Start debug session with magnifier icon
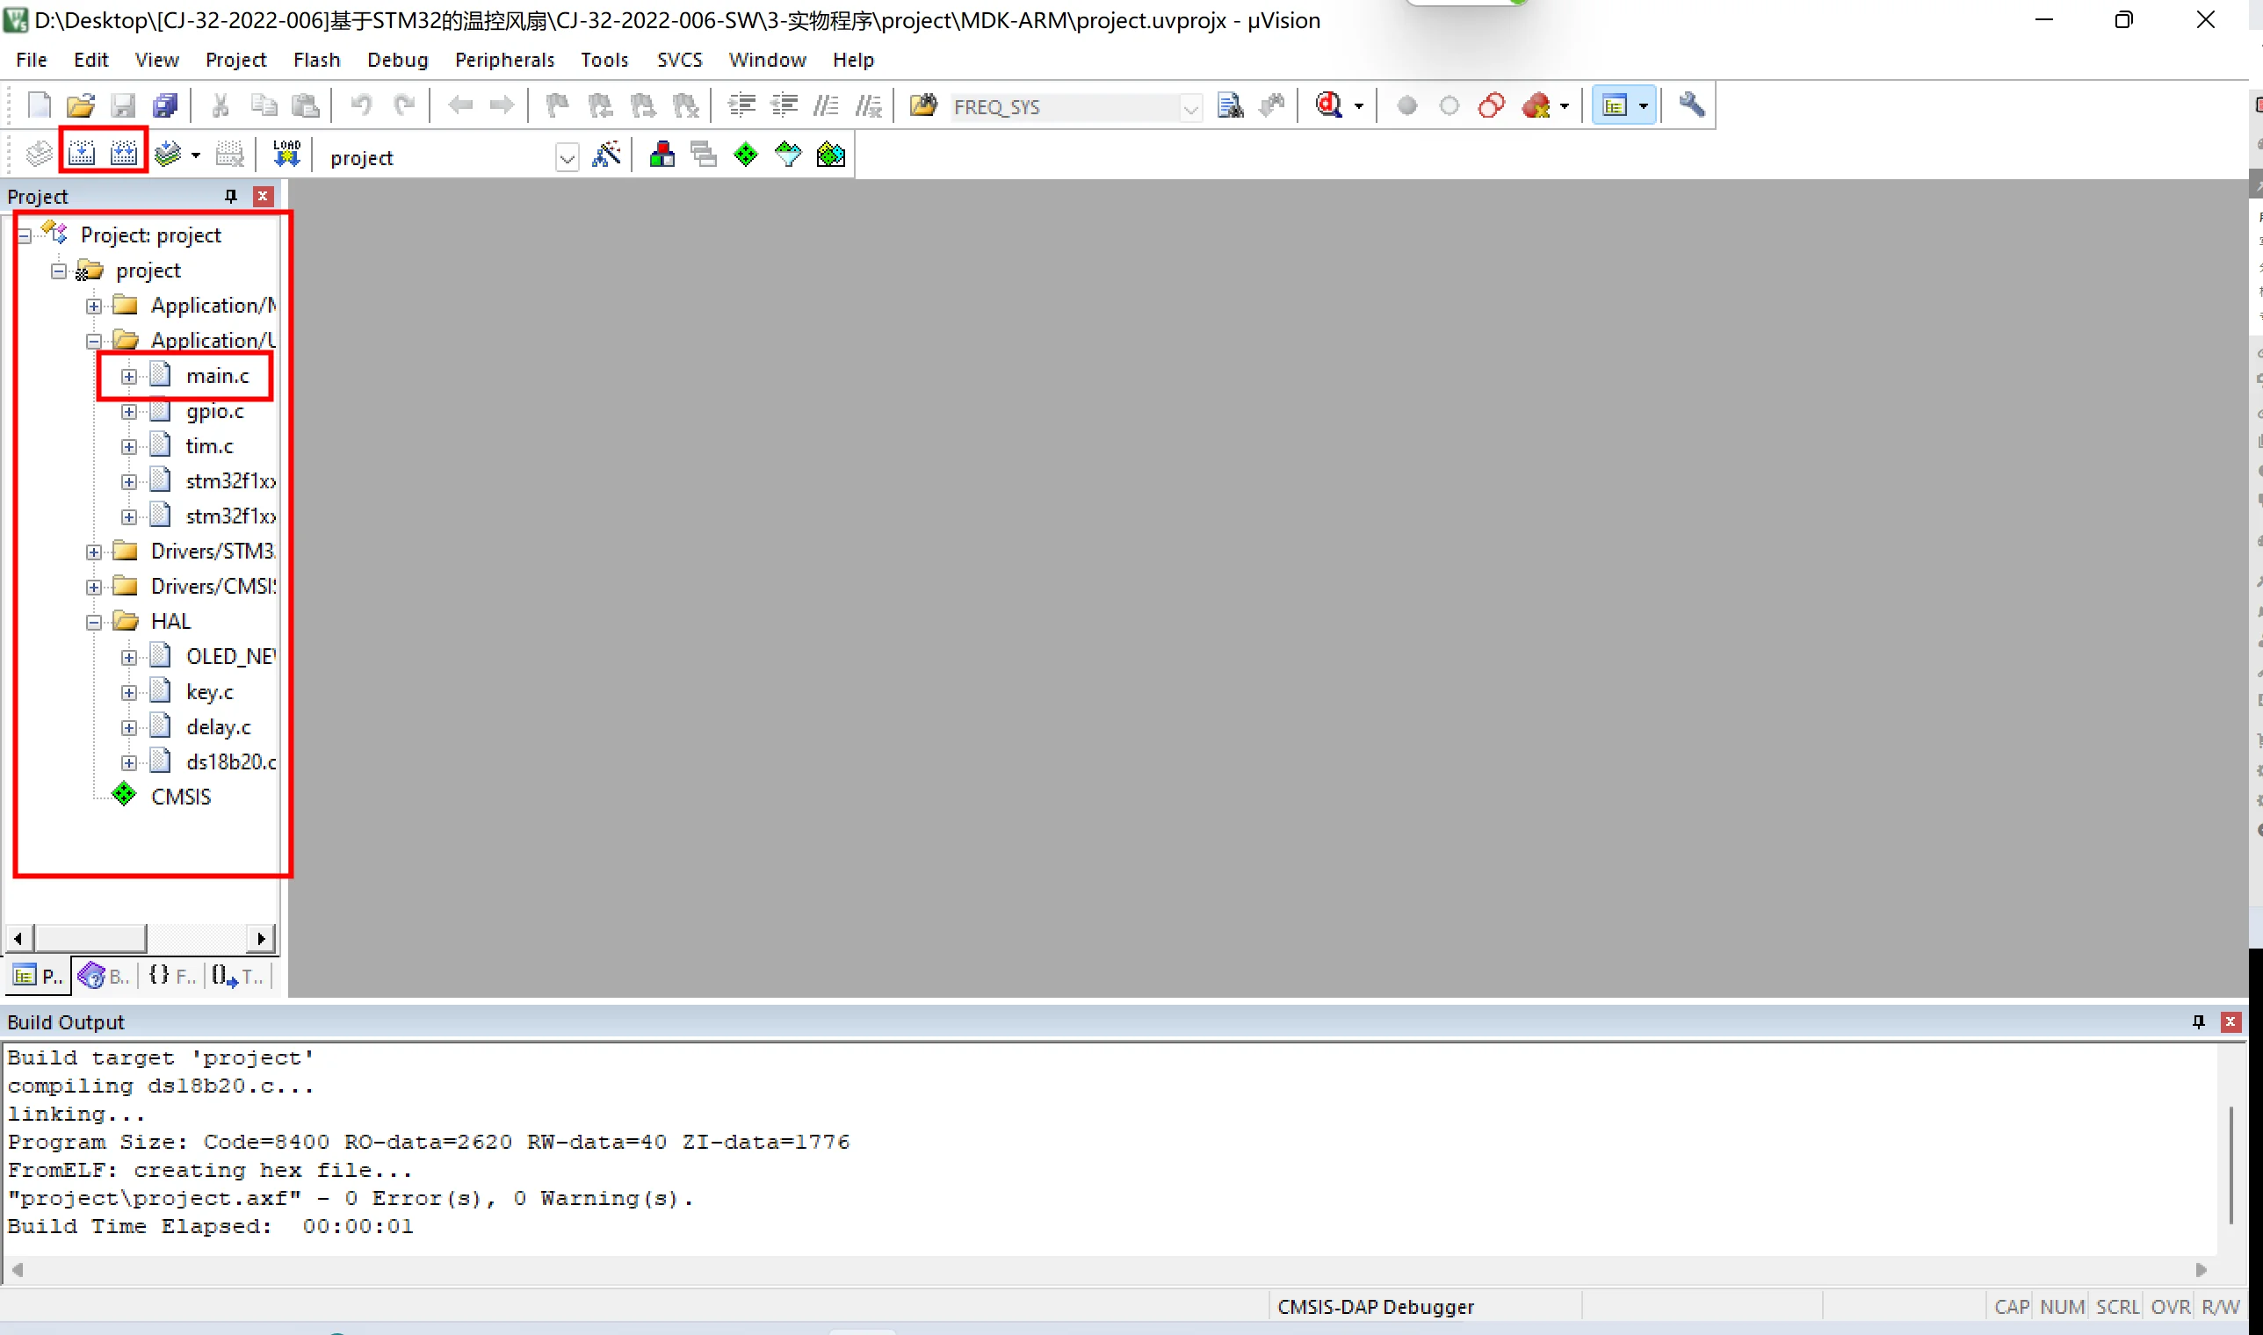Image resolution: width=2263 pixels, height=1335 pixels. click(x=1329, y=106)
